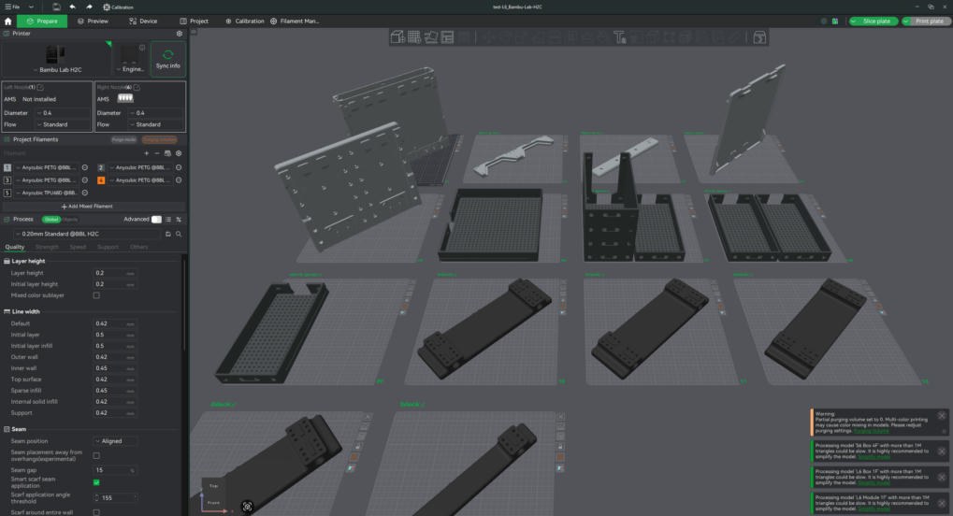Viewport: 953px width, 516px height.
Task: Open filament 5 Anycubic TPU dropdown
Action: click(47, 193)
